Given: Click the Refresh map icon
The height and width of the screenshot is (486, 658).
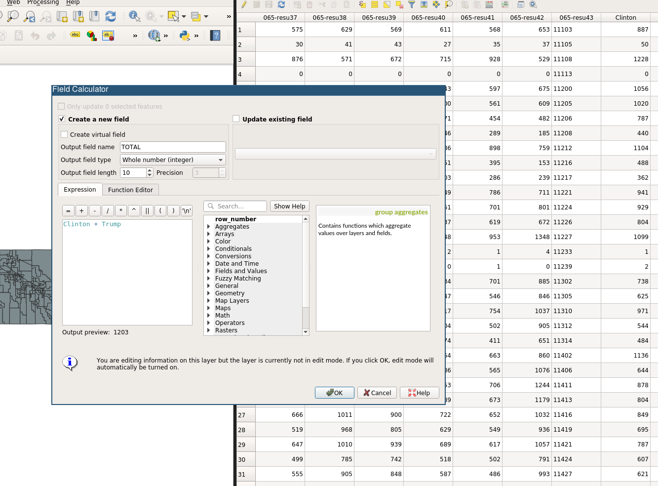Looking at the screenshot, I should tap(111, 16).
